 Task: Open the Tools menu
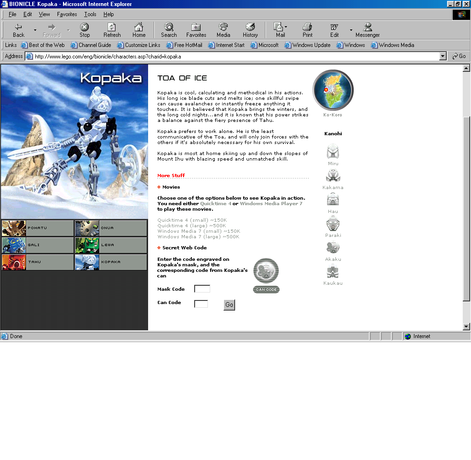[90, 14]
